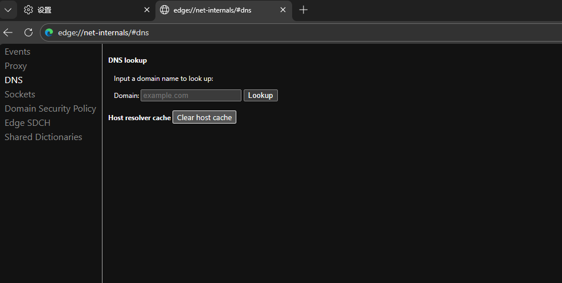Open a new tab with plus icon
This screenshot has height=283, width=562.
303,10
